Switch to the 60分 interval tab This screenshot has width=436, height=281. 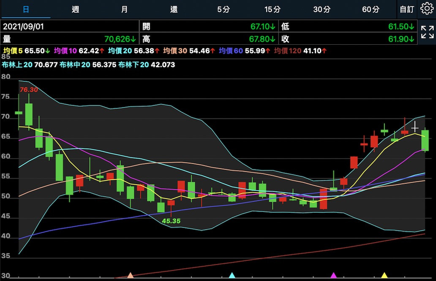(371, 9)
